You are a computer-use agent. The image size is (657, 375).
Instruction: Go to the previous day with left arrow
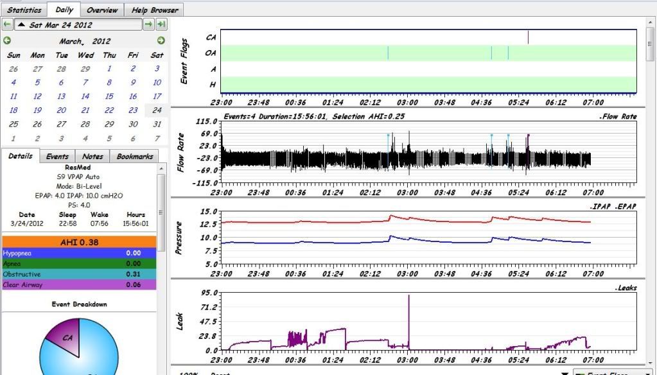pos(7,24)
